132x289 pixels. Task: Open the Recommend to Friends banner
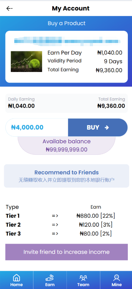(x=67, y=176)
